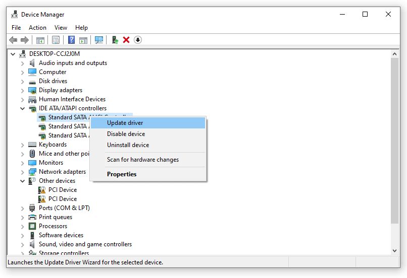Click the scrollbar up arrow
The width and height of the screenshot is (407, 278).
pos(394,54)
